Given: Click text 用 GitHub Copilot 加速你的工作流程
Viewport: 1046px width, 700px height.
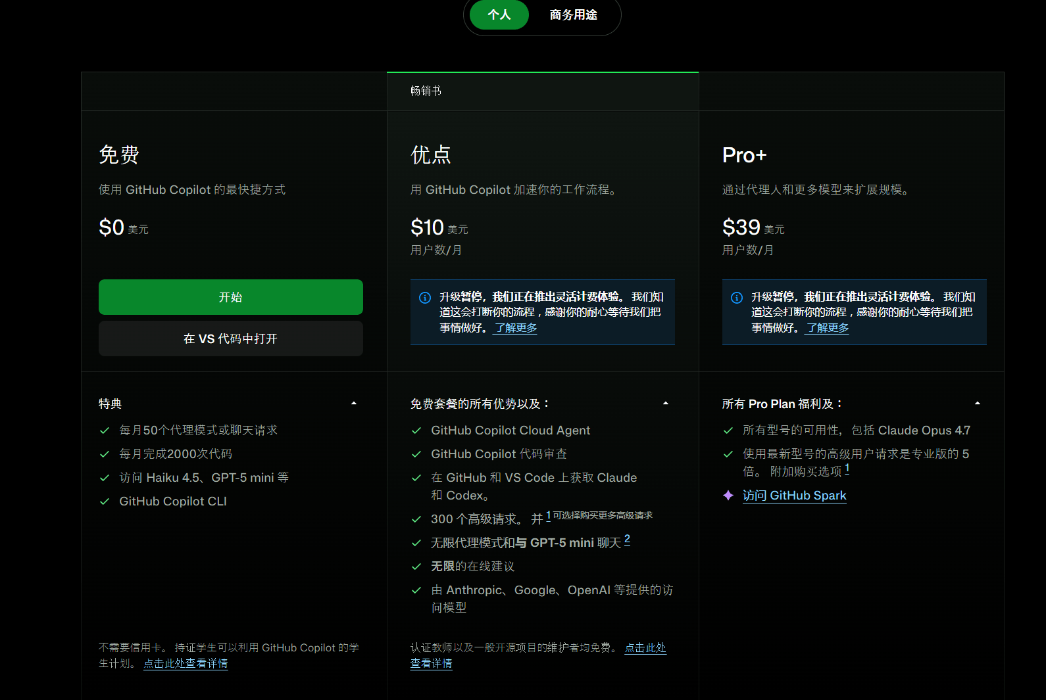Looking at the screenshot, I should 514,189.
